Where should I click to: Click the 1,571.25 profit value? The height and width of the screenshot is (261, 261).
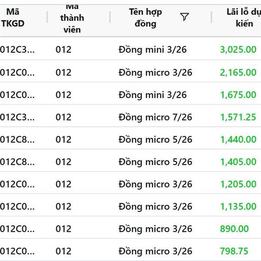point(238,117)
